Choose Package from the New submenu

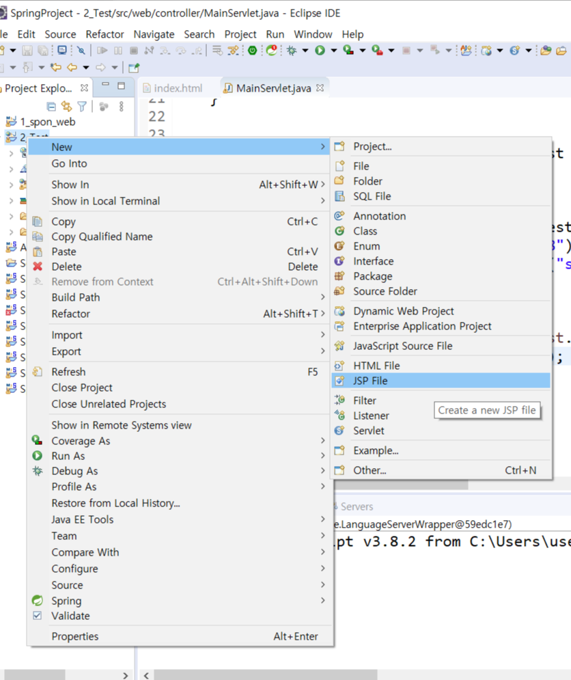click(441, 276)
